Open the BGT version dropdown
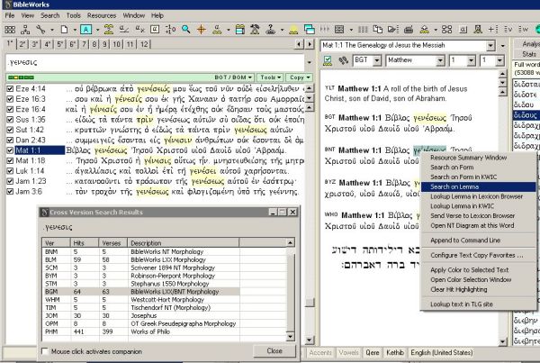 [377, 61]
